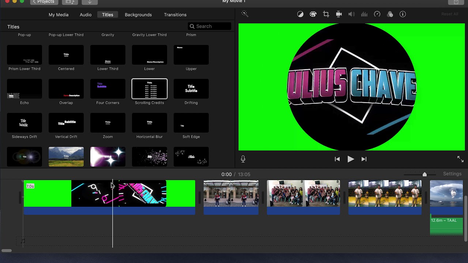Open timeline Settings

click(452, 174)
